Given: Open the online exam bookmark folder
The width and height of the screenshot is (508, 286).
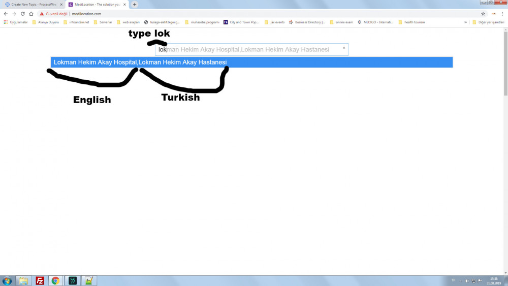Looking at the screenshot, I should (341, 22).
